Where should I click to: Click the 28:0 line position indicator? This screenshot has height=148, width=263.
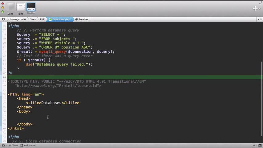point(255,146)
